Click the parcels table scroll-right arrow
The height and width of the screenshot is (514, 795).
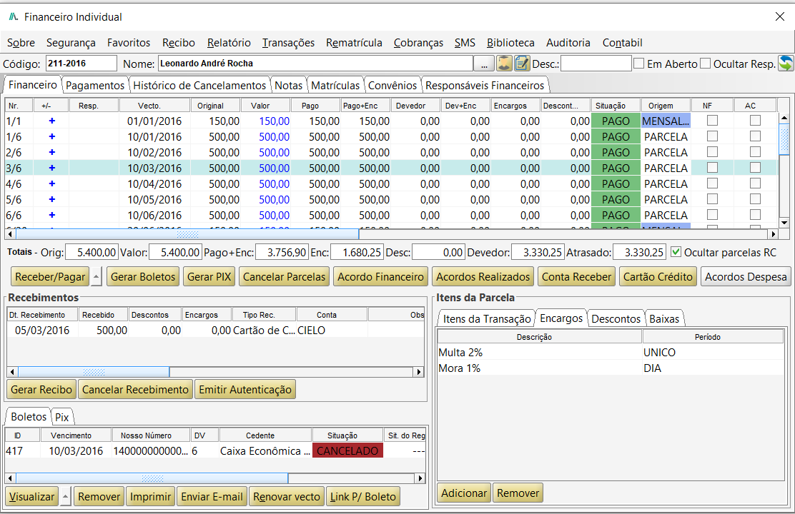(x=774, y=234)
